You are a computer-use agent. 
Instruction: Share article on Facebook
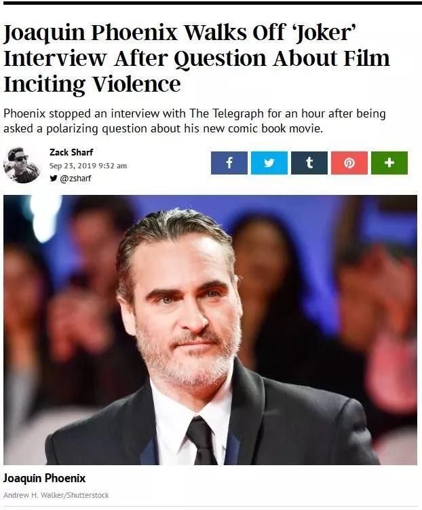click(x=229, y=162)
